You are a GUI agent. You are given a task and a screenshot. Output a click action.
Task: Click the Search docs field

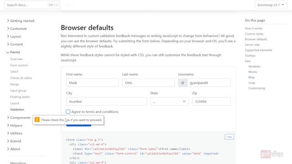32,5
